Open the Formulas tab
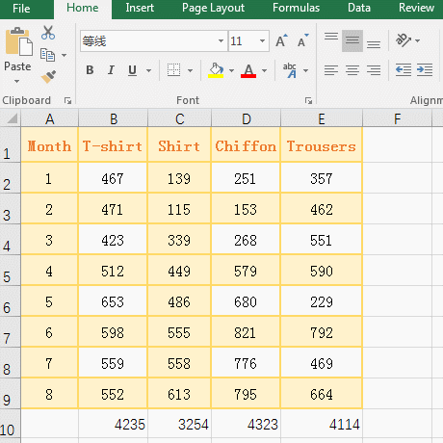This screenshot has height=443, width=443. coord(296,8)
